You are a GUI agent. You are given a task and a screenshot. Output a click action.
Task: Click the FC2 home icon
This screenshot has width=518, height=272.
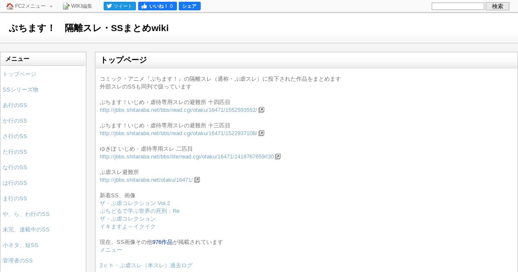click(x=10, y=6)
